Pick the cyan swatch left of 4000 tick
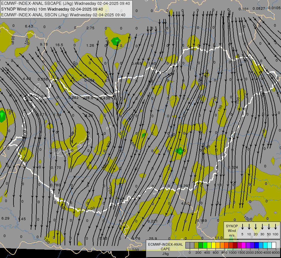281x258 pixels. (265, 245)
